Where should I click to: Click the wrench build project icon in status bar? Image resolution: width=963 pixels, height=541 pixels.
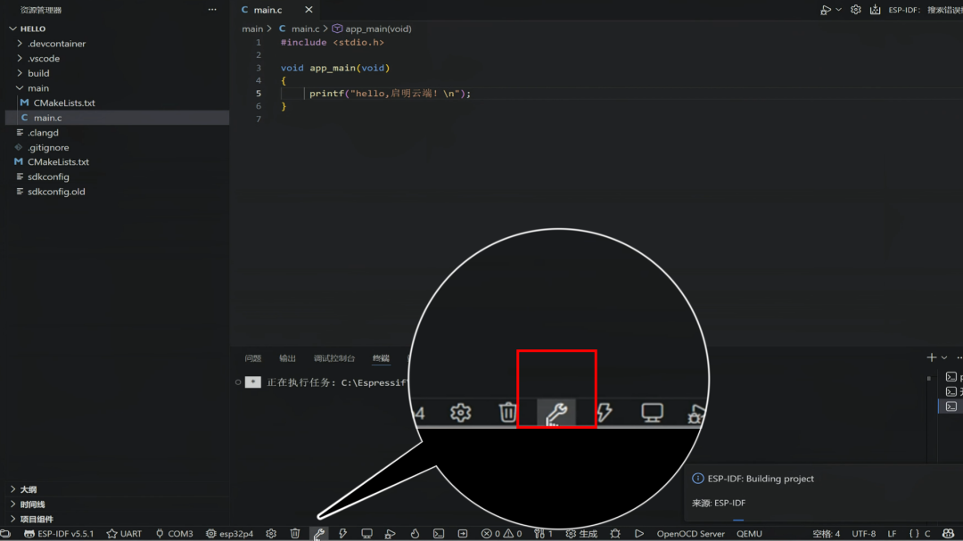318,534
